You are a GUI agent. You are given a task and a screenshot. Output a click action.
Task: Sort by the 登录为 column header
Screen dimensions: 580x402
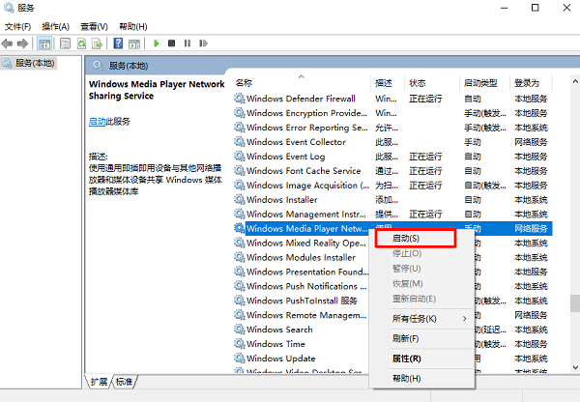531,83
